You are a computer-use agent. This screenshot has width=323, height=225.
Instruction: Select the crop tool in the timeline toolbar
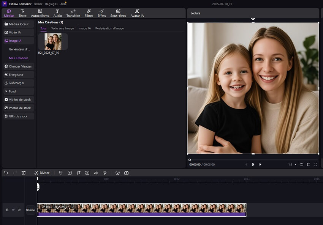79,173
